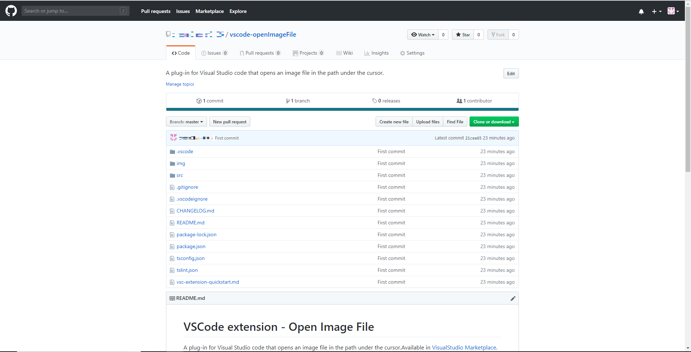The width and height of the screenshot is (691, 352).
Task: Go to Marketplace
Action: pyautogui.click(x=210, y=11)
